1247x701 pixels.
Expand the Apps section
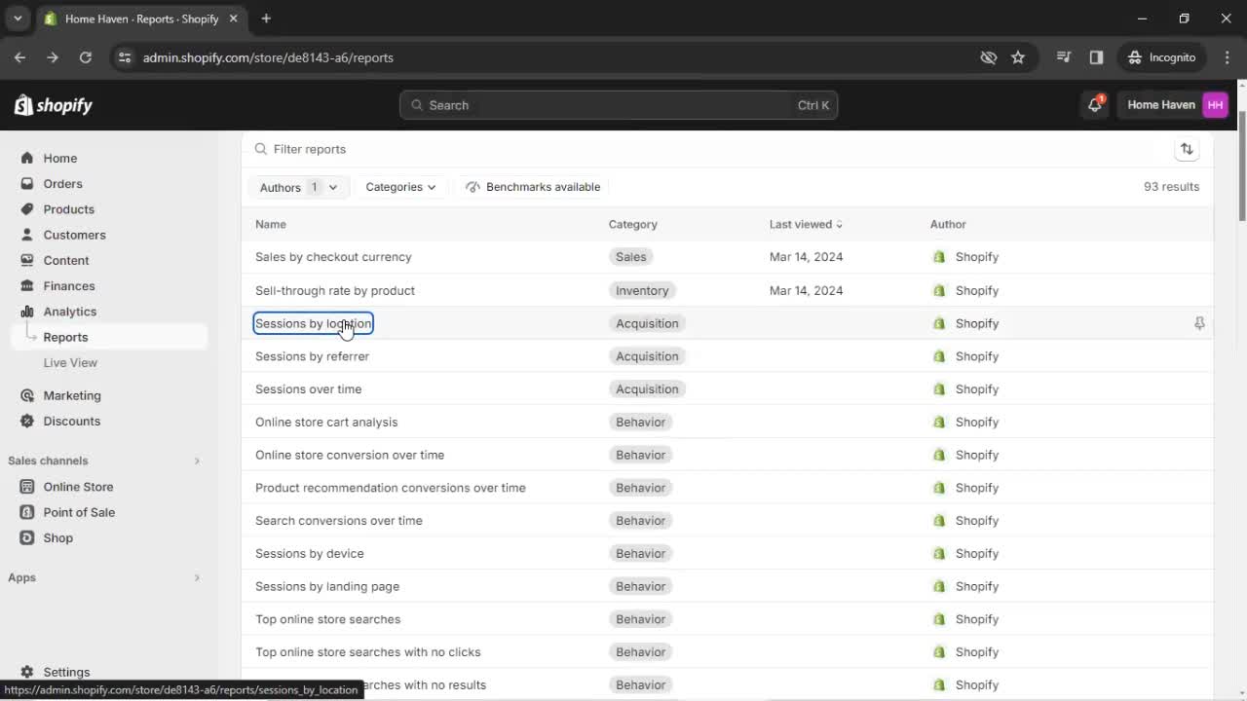[197, 577]
